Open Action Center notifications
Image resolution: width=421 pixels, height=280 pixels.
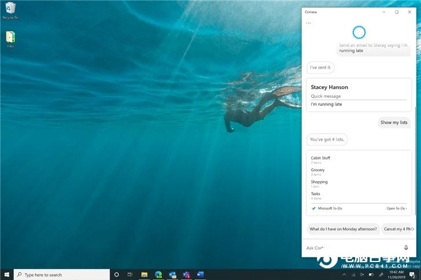412,275
